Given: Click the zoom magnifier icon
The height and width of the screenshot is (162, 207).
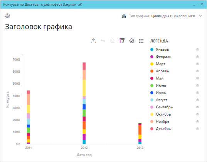Looking at the screenshot, I should [x=112, y=41].
